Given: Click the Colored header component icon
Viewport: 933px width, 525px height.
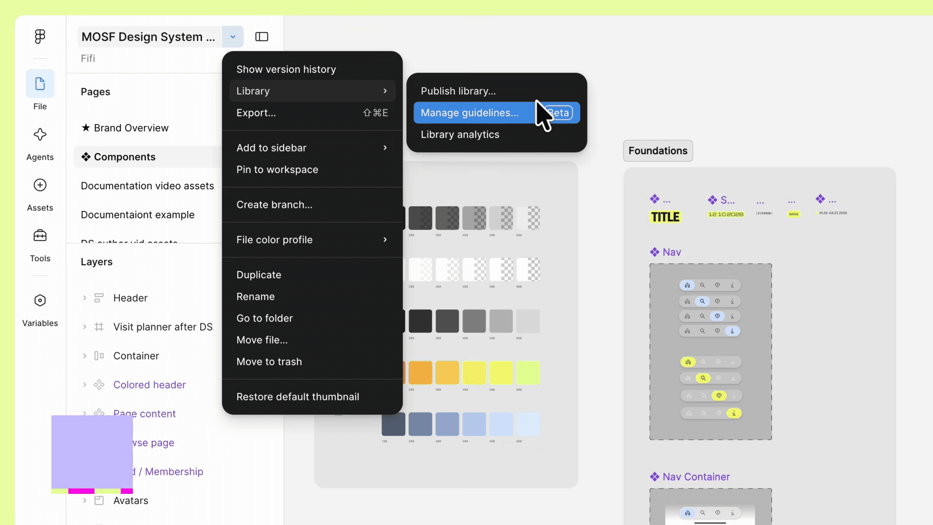Looking at the screenshot, I should (x=99, y=385).
